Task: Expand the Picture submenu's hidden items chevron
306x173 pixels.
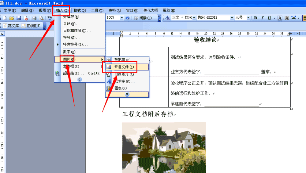Action: (127, 94)
